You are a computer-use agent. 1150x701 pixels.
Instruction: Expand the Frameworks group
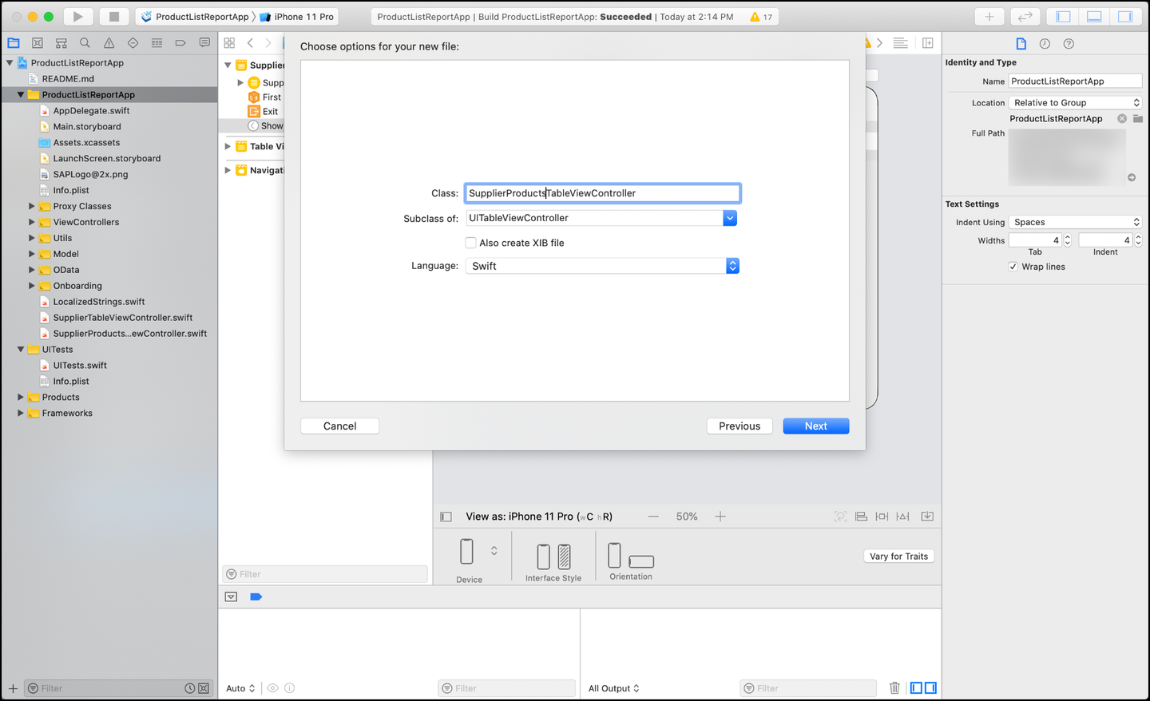coord(21,413)
